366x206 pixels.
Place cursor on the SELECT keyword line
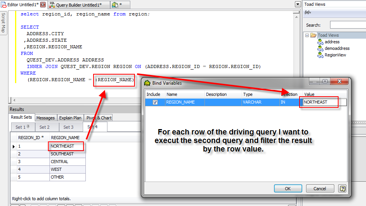30,27
